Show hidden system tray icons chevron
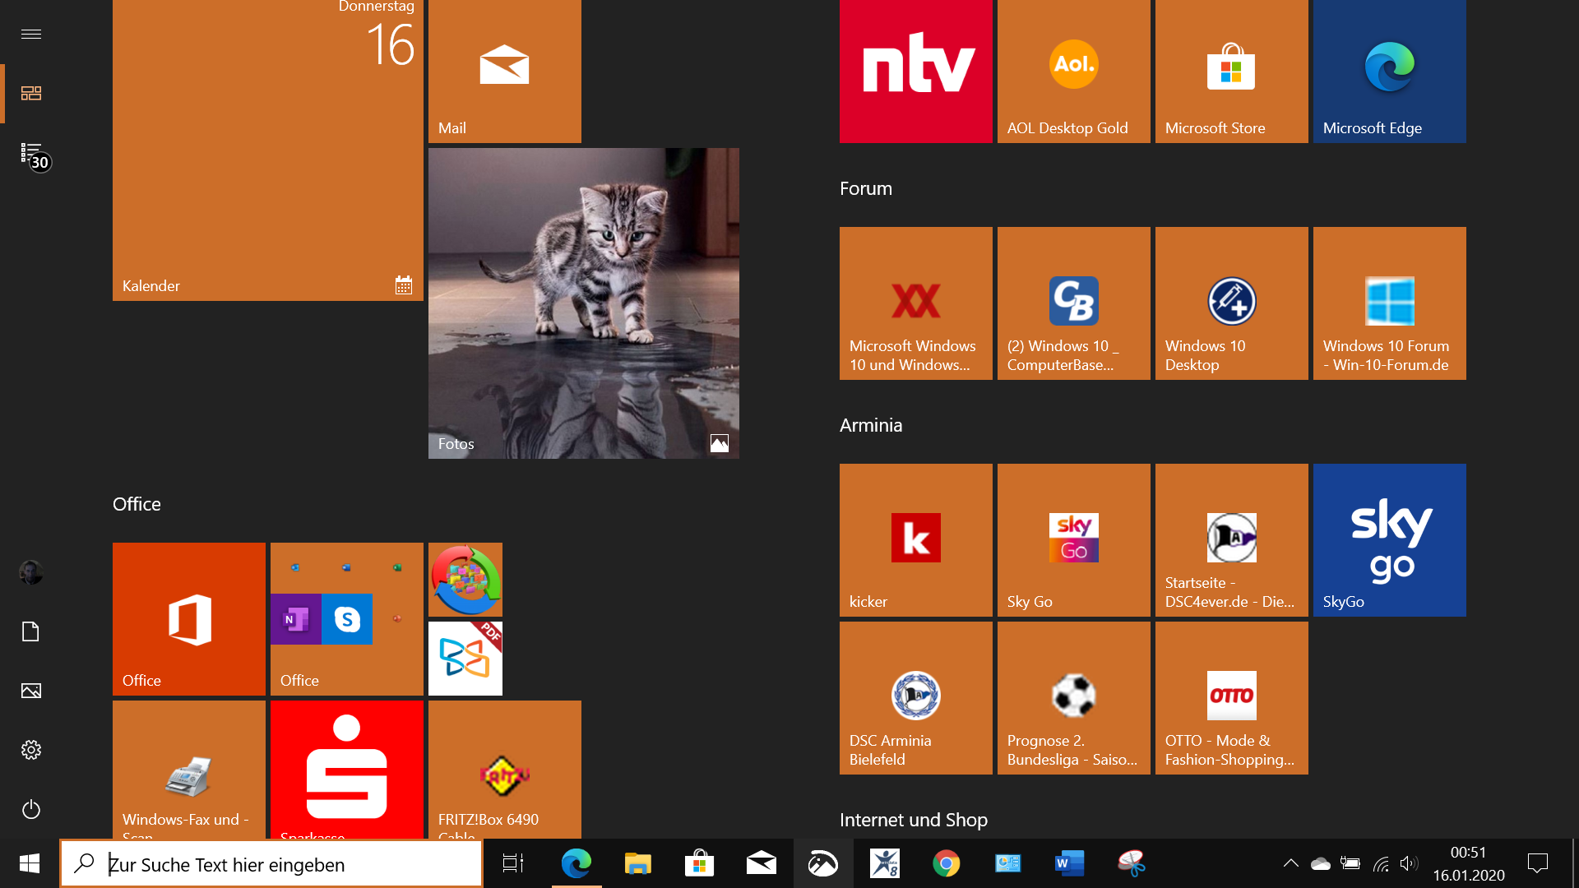1579x888 pixels. point(1290,863)
